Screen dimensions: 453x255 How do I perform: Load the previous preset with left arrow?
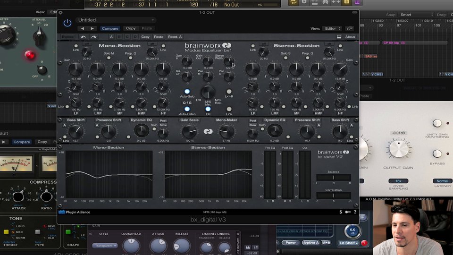pyautogui.click(x=83, y=28)
